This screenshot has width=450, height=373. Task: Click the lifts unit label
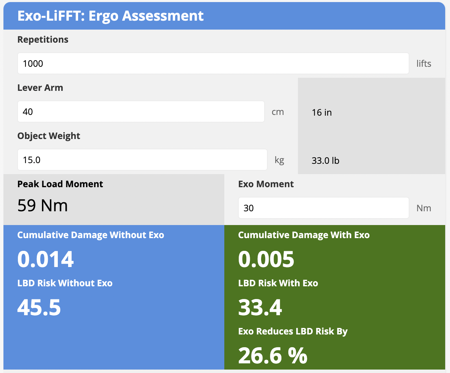click(x=424, y=64)
